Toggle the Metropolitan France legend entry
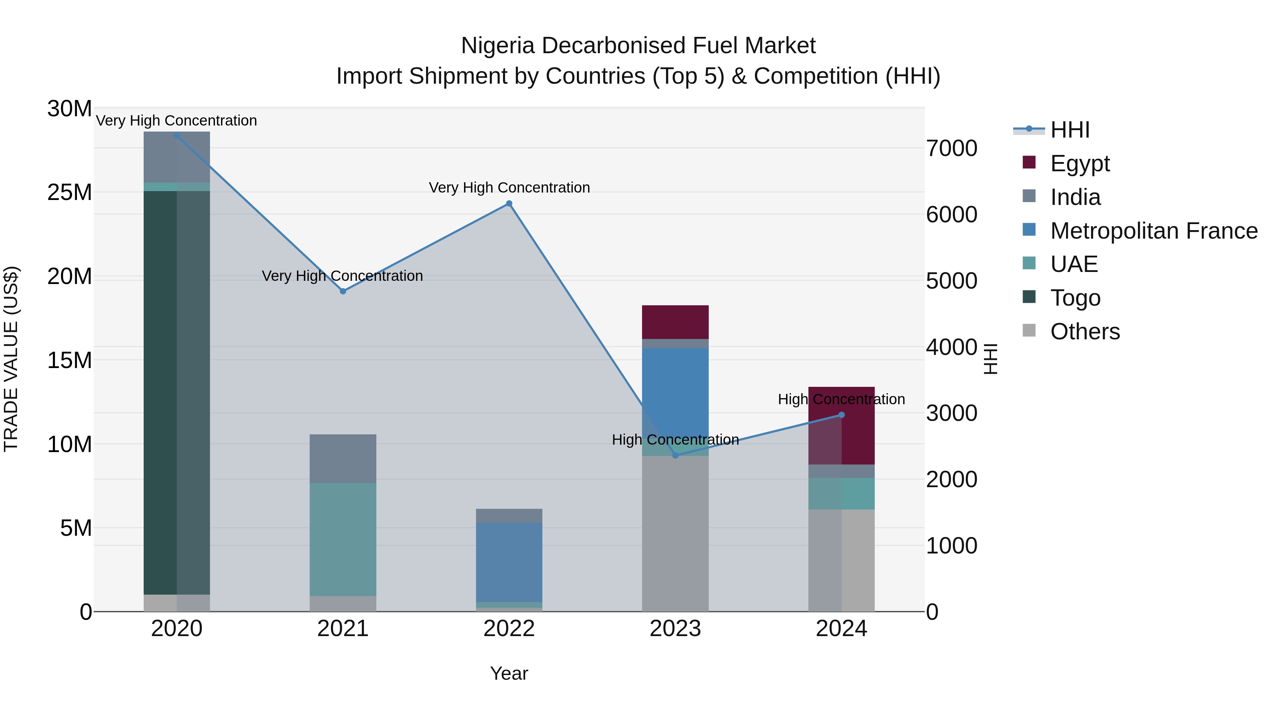 pyautogui.click(x=1140, y=230)
